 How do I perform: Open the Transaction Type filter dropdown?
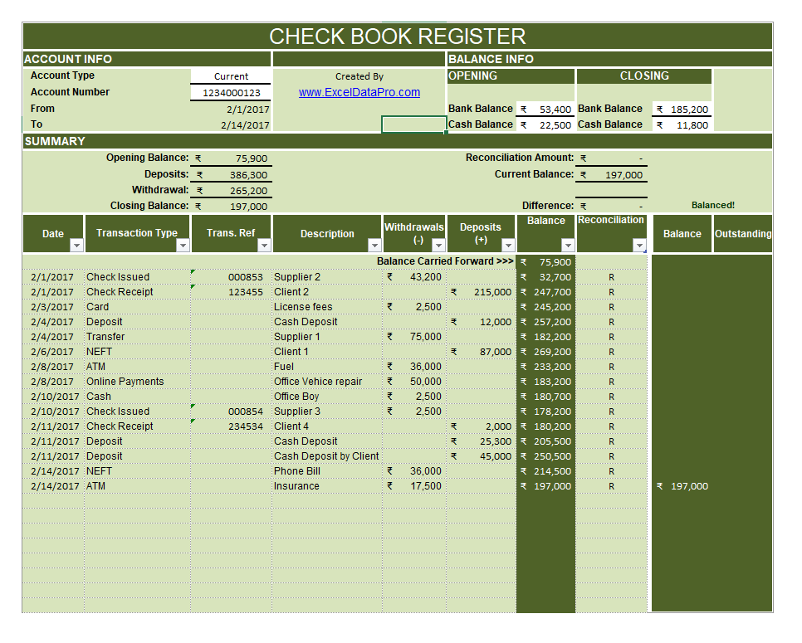[183, 246]
